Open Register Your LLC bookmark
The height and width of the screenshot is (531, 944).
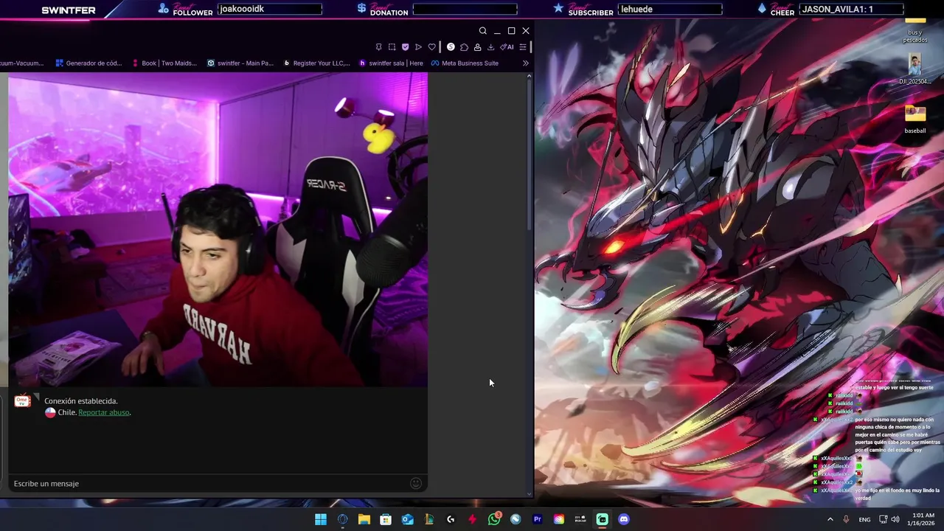[317, 63]
